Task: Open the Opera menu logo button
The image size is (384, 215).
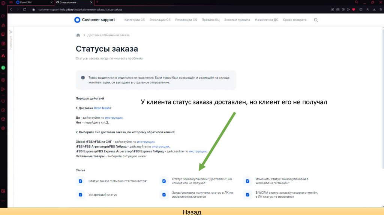Action: [3, 3]
